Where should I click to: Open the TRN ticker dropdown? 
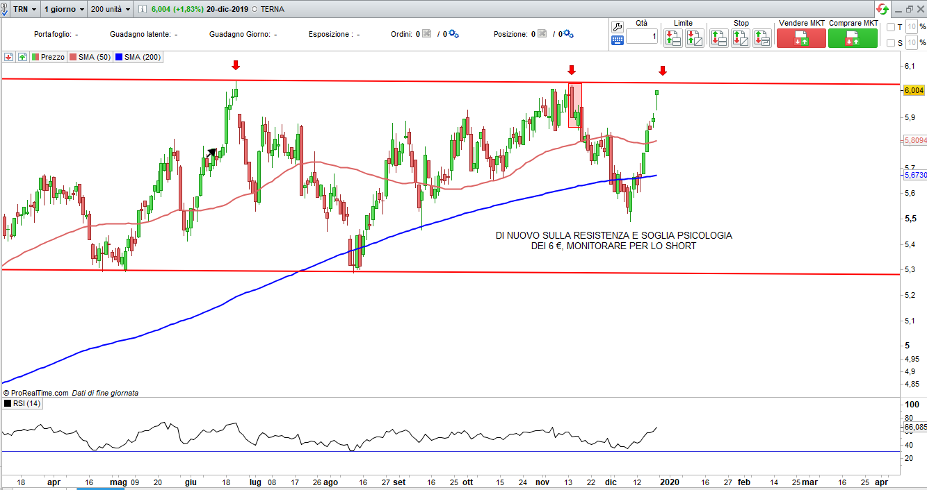click(x=23, y=10)
